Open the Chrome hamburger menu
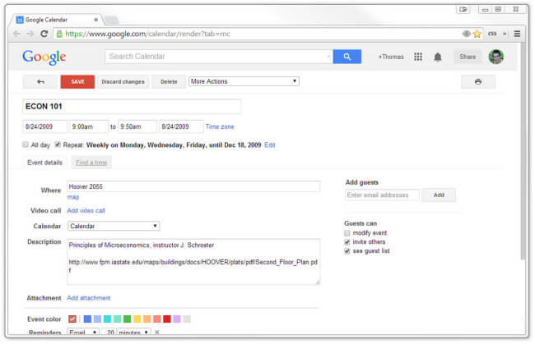 point(517,34)
